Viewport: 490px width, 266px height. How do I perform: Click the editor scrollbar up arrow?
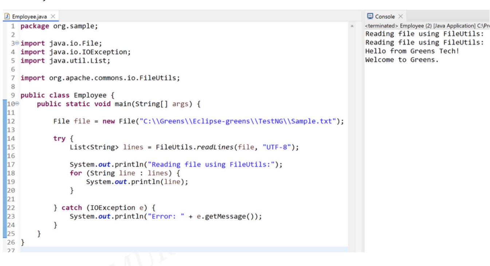pyautogui.click(x=352, y=26)
